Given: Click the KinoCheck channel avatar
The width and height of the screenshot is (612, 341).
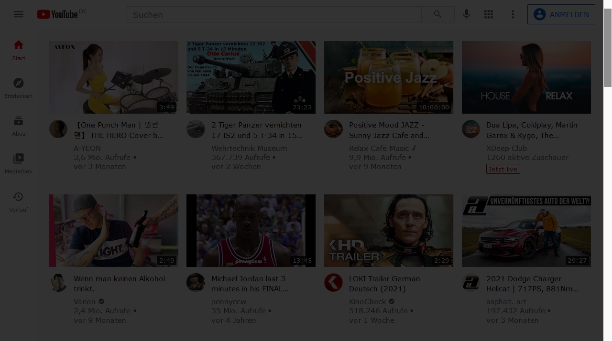Looking at the screenshot, I should (x=333, y=283).
